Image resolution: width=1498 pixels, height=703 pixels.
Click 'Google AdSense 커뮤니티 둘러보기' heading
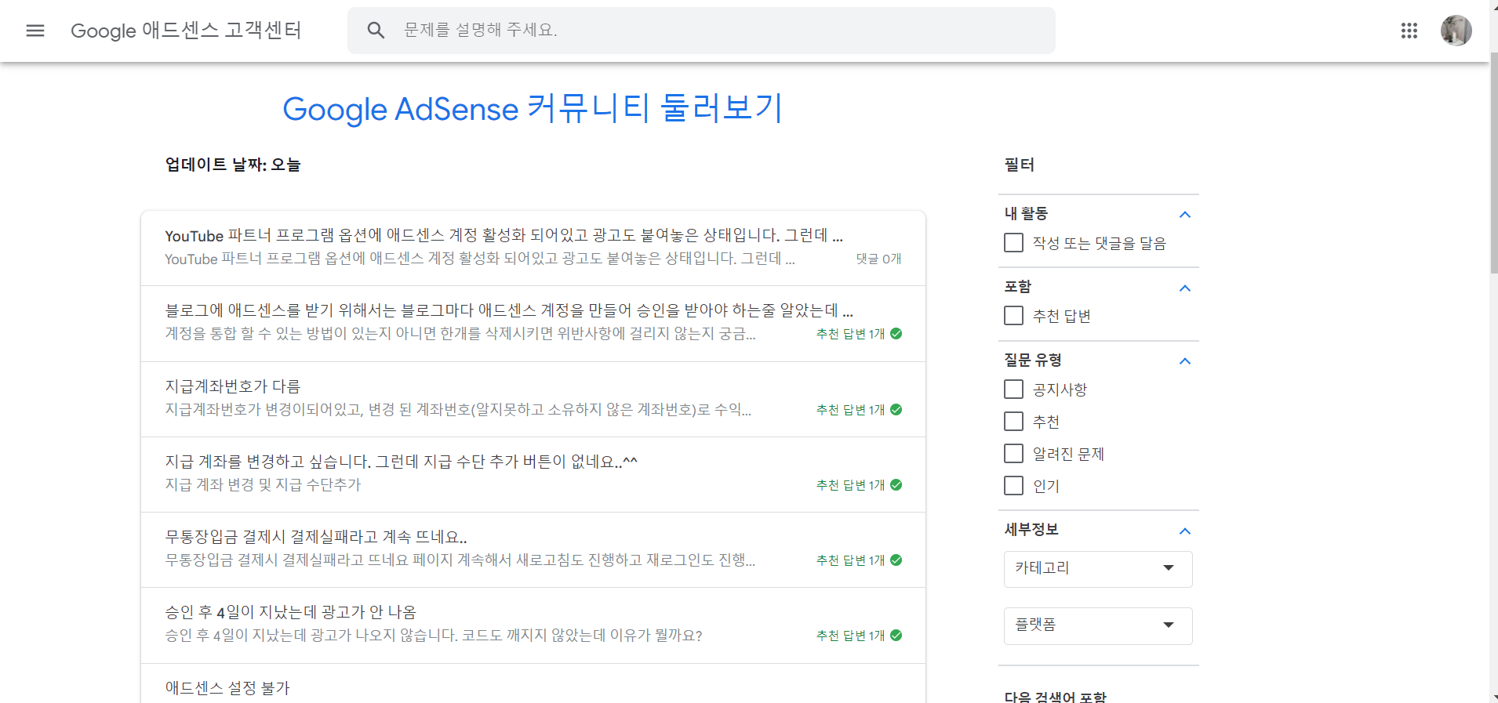coord(533,108)
